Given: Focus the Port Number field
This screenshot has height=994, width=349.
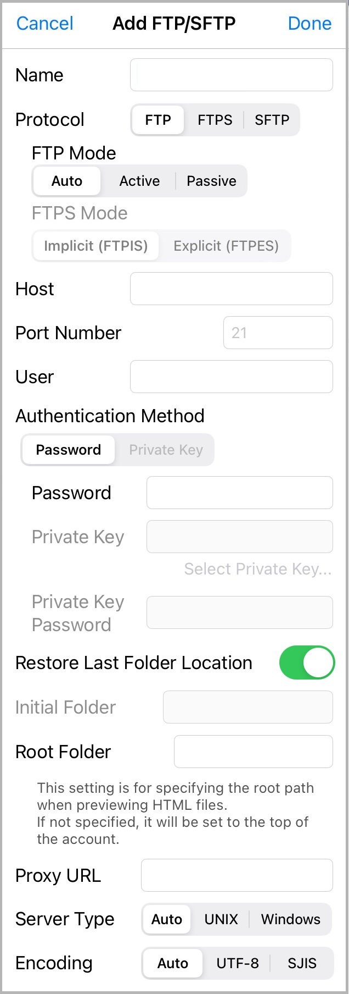Looking at the screenshot, I should [278, 333].
